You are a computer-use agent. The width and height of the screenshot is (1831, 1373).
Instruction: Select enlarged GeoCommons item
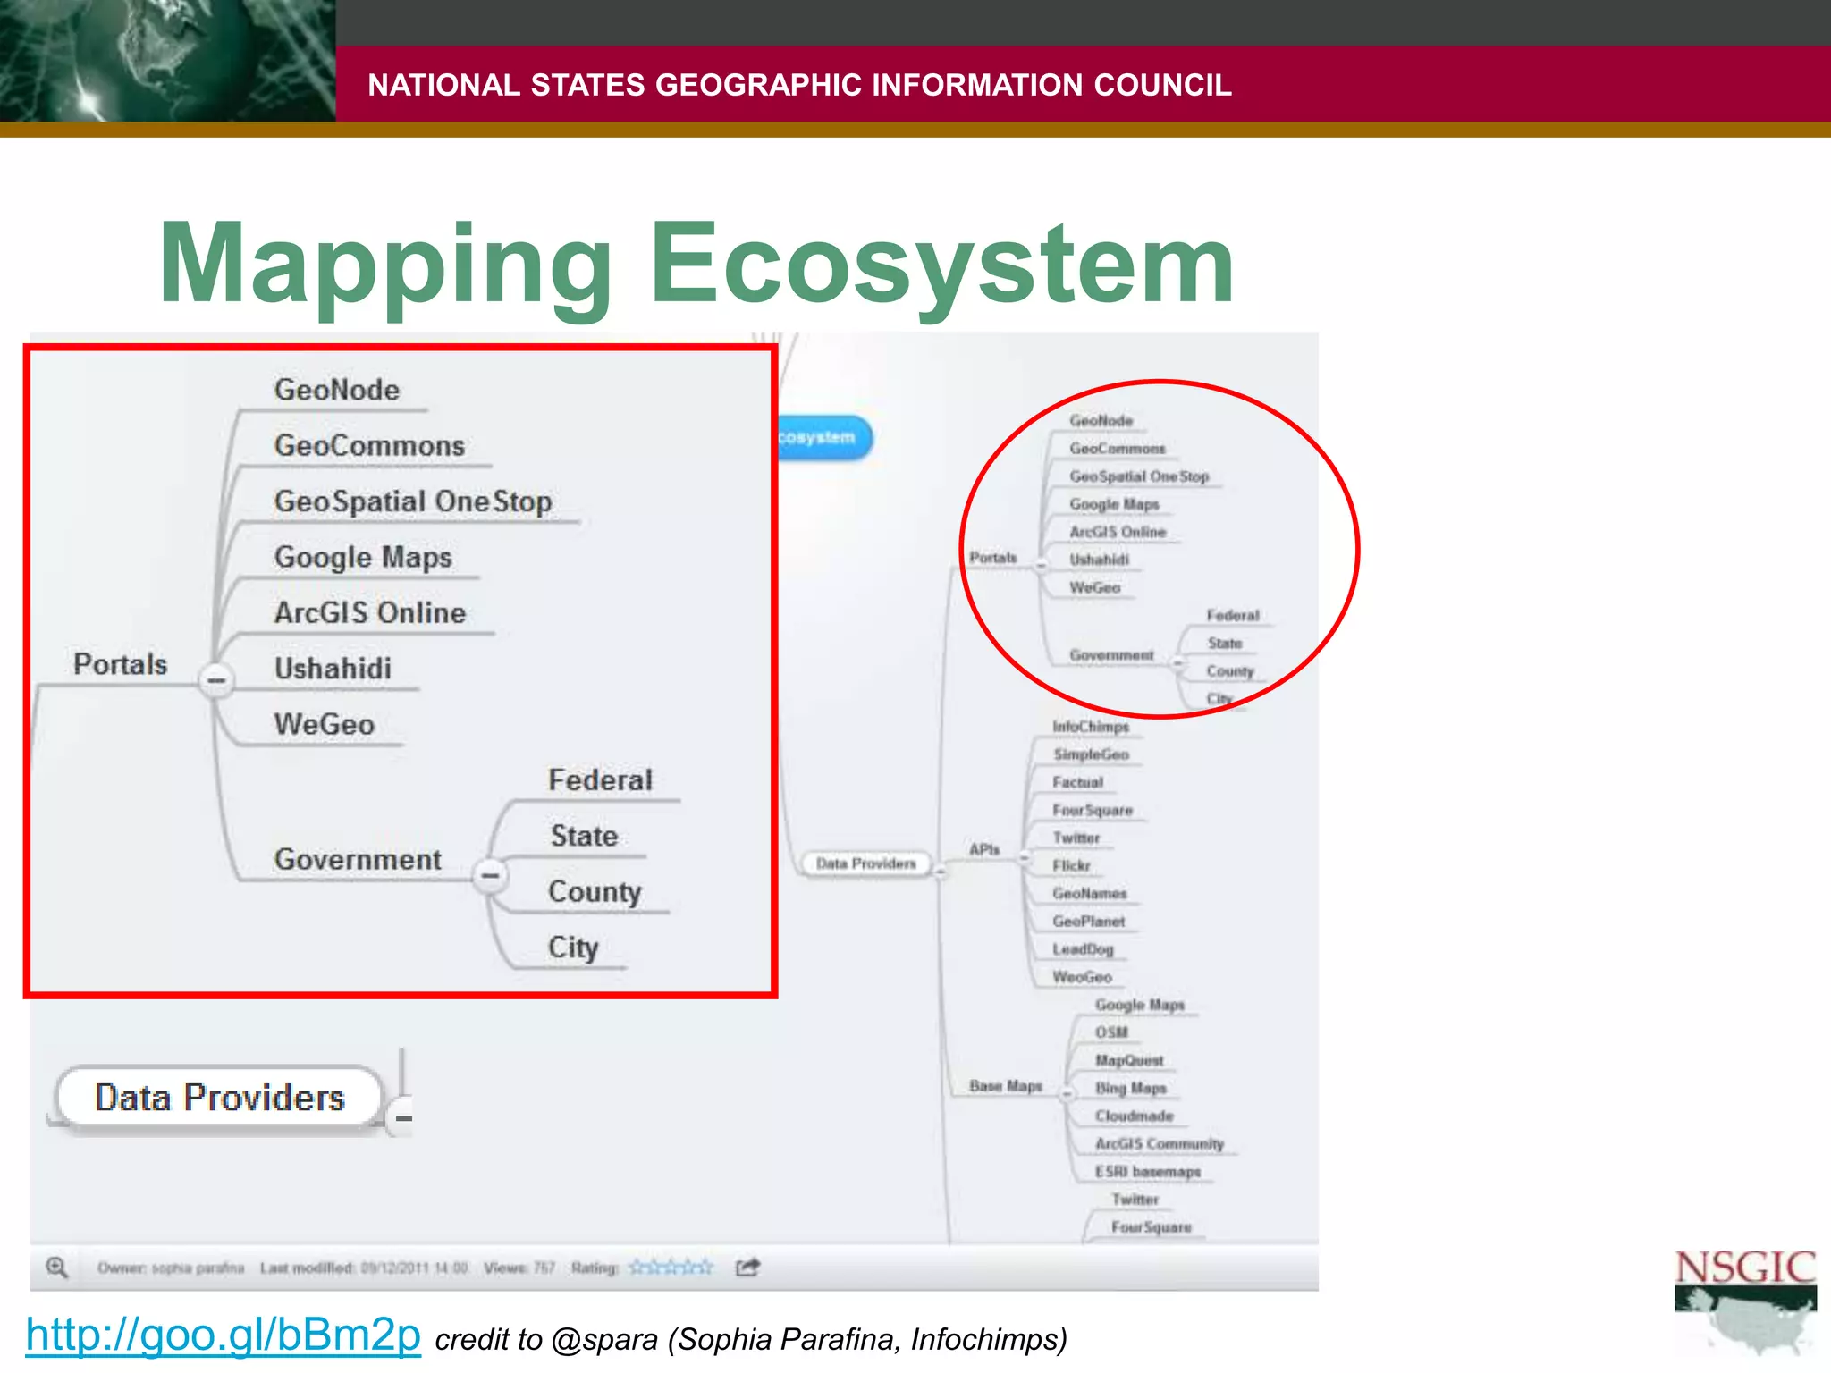click(369, 445)
